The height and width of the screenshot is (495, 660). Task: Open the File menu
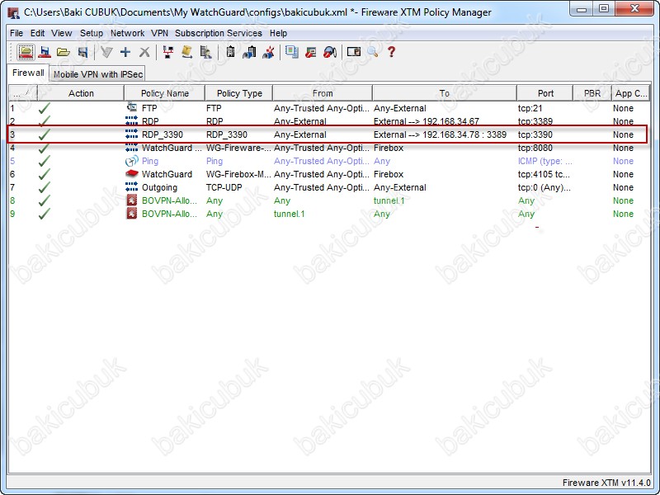pyautogui.click(x=16, y=33)
